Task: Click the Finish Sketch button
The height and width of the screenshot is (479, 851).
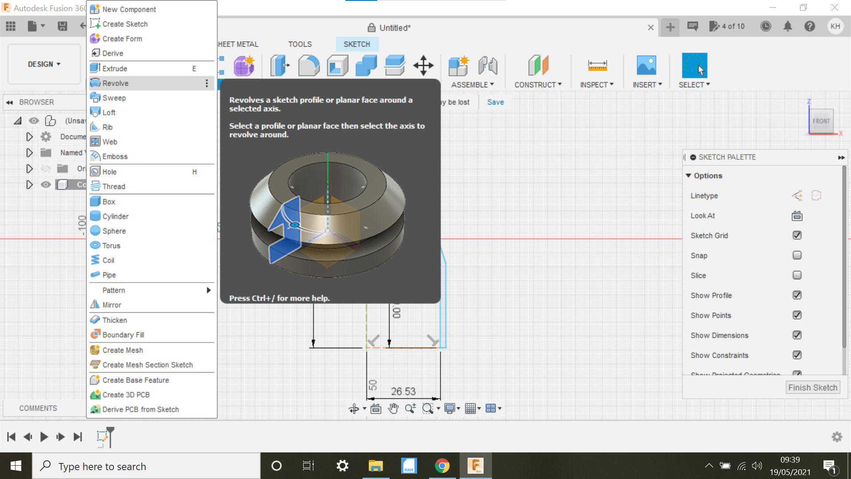Action: pyautogui.click(x=812, y=387)
